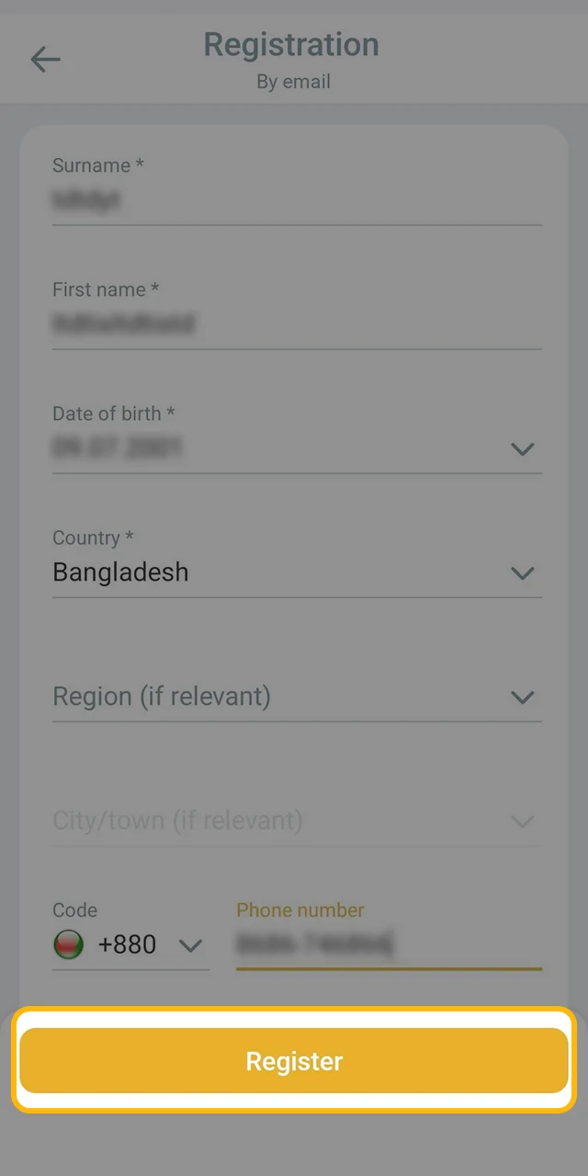Image resolution: width=588 pixels, height=1176 pixels.
Task: Select the Date of birth value
Action: [118, 448]
